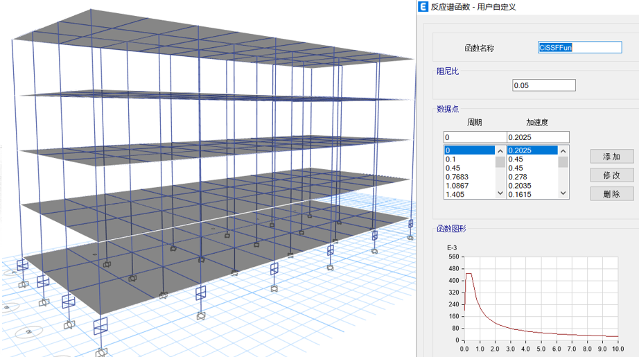This screenshot has height=357, width=639.
Task: Click the 修改 (Modify) button
Action: [x=611, y=175]
